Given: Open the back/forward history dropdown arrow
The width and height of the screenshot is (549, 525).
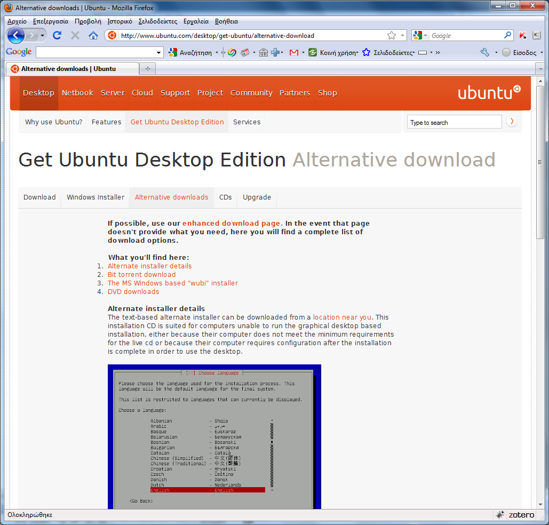Looking at the screenshot, I should 42,35.
